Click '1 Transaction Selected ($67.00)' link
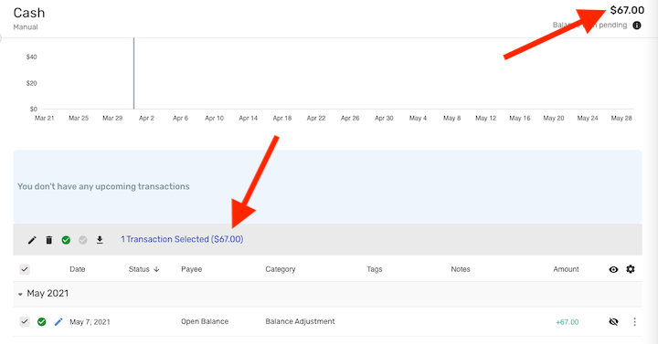658x344 pixels. pos(182,239)
